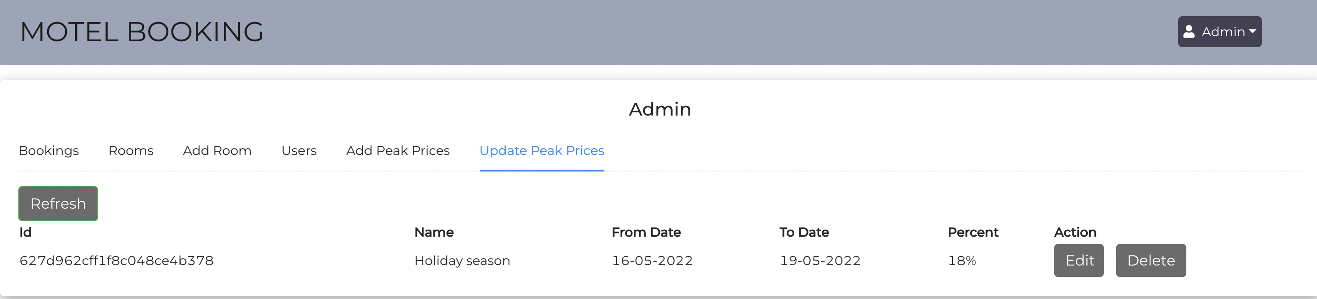Switch to the Bookings tab
Viewport: 1317px width, 299px height.
[49, 151]
